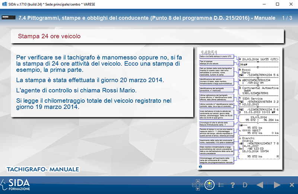298x194 pixels.
Task: Open help with the question mark
Action: [x=233, y=185]
